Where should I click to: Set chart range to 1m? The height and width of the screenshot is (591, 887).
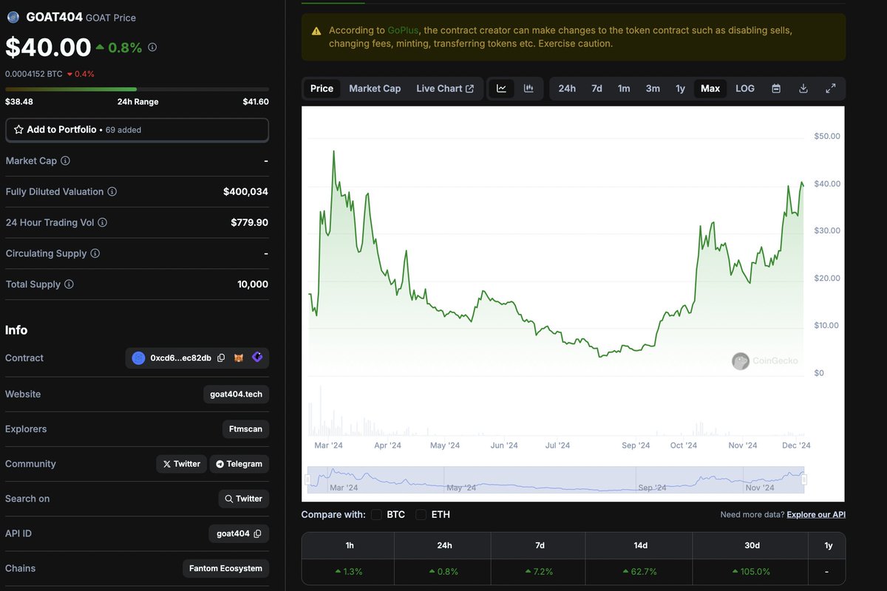(x=624, y=89)
